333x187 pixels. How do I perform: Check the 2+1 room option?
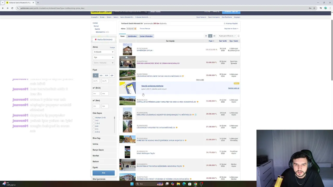(94, 129)
